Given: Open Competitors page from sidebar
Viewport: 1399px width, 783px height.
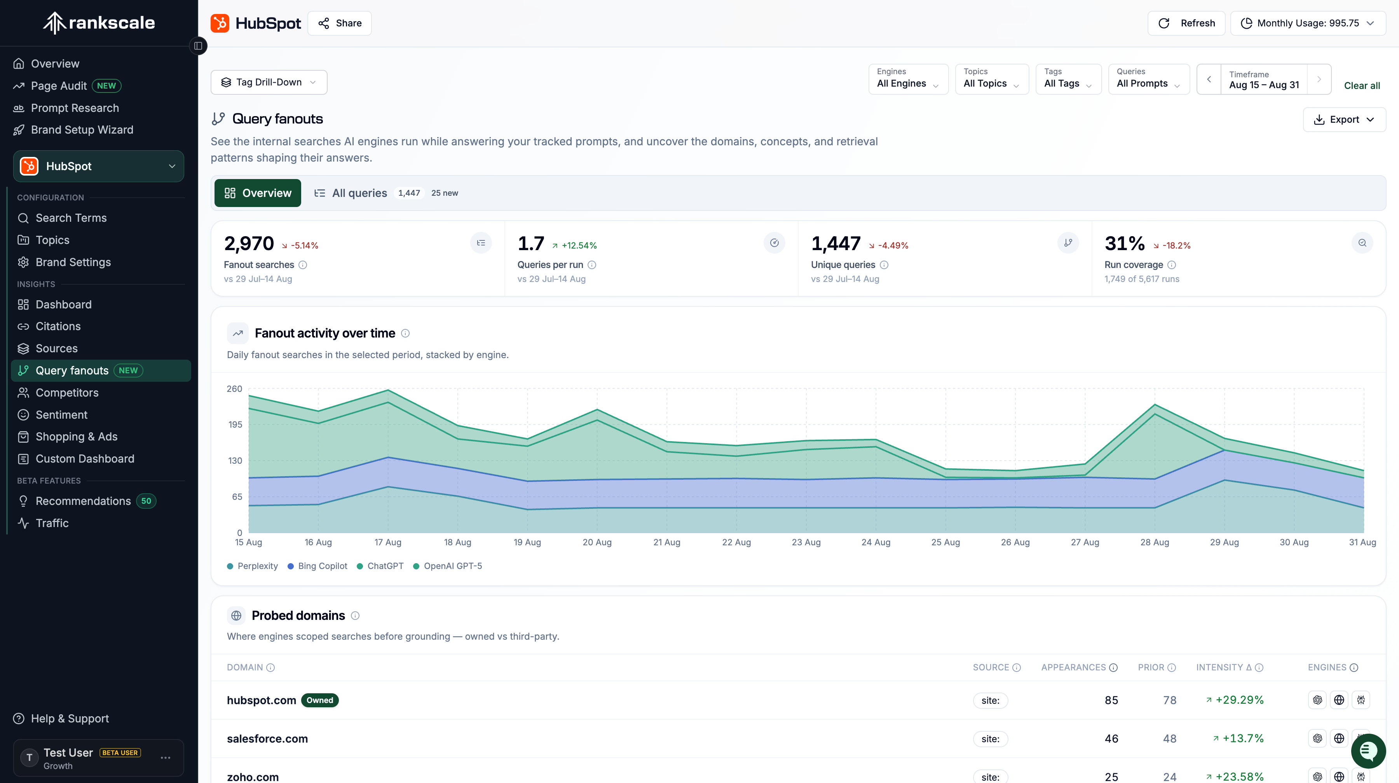Looking at the screenshot, I should [x=101, y=392].
